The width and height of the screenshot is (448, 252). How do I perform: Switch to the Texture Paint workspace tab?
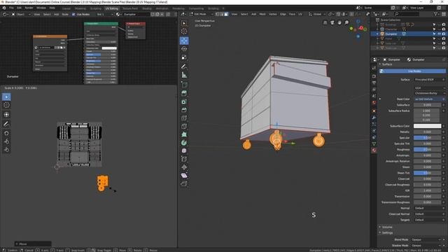(x=130, y=8)
